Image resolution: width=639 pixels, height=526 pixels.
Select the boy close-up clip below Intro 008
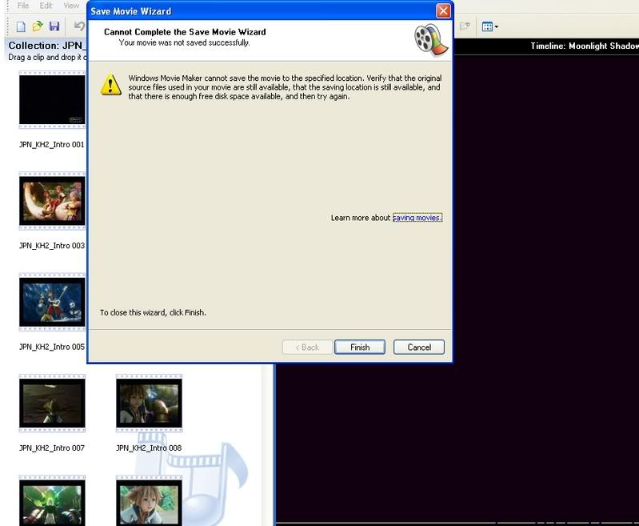(150, 501)
